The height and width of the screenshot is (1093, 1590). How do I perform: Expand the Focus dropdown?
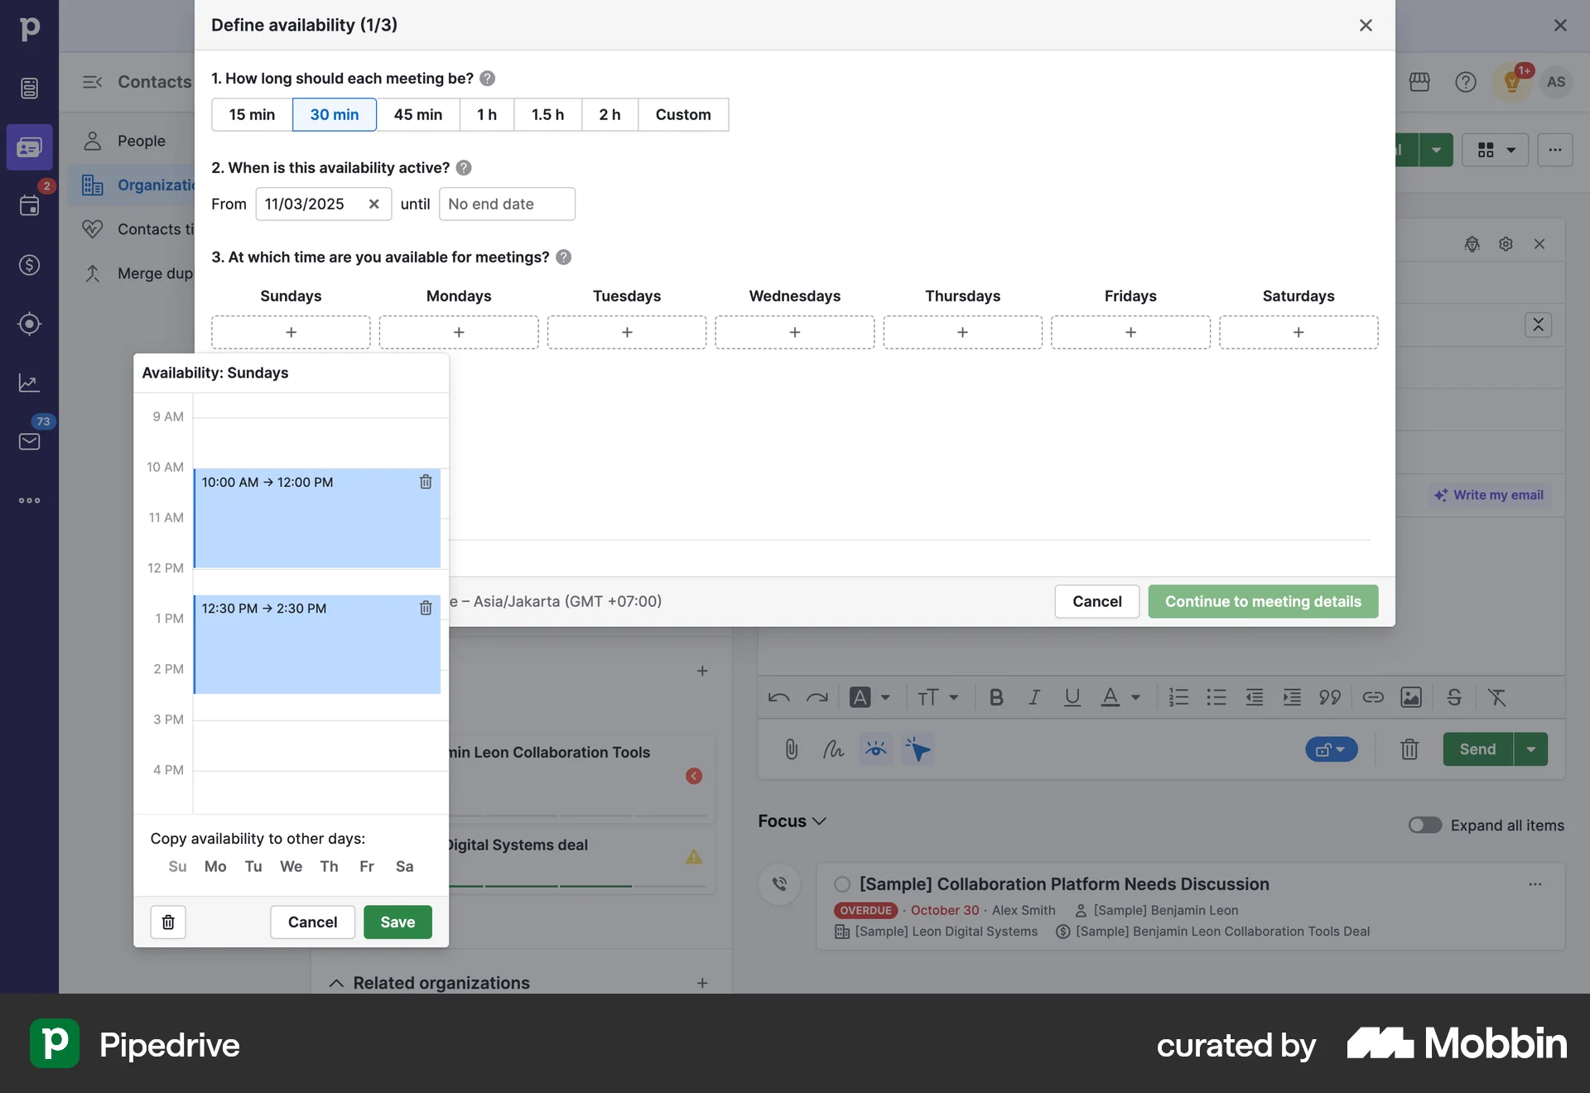point(819,821)
